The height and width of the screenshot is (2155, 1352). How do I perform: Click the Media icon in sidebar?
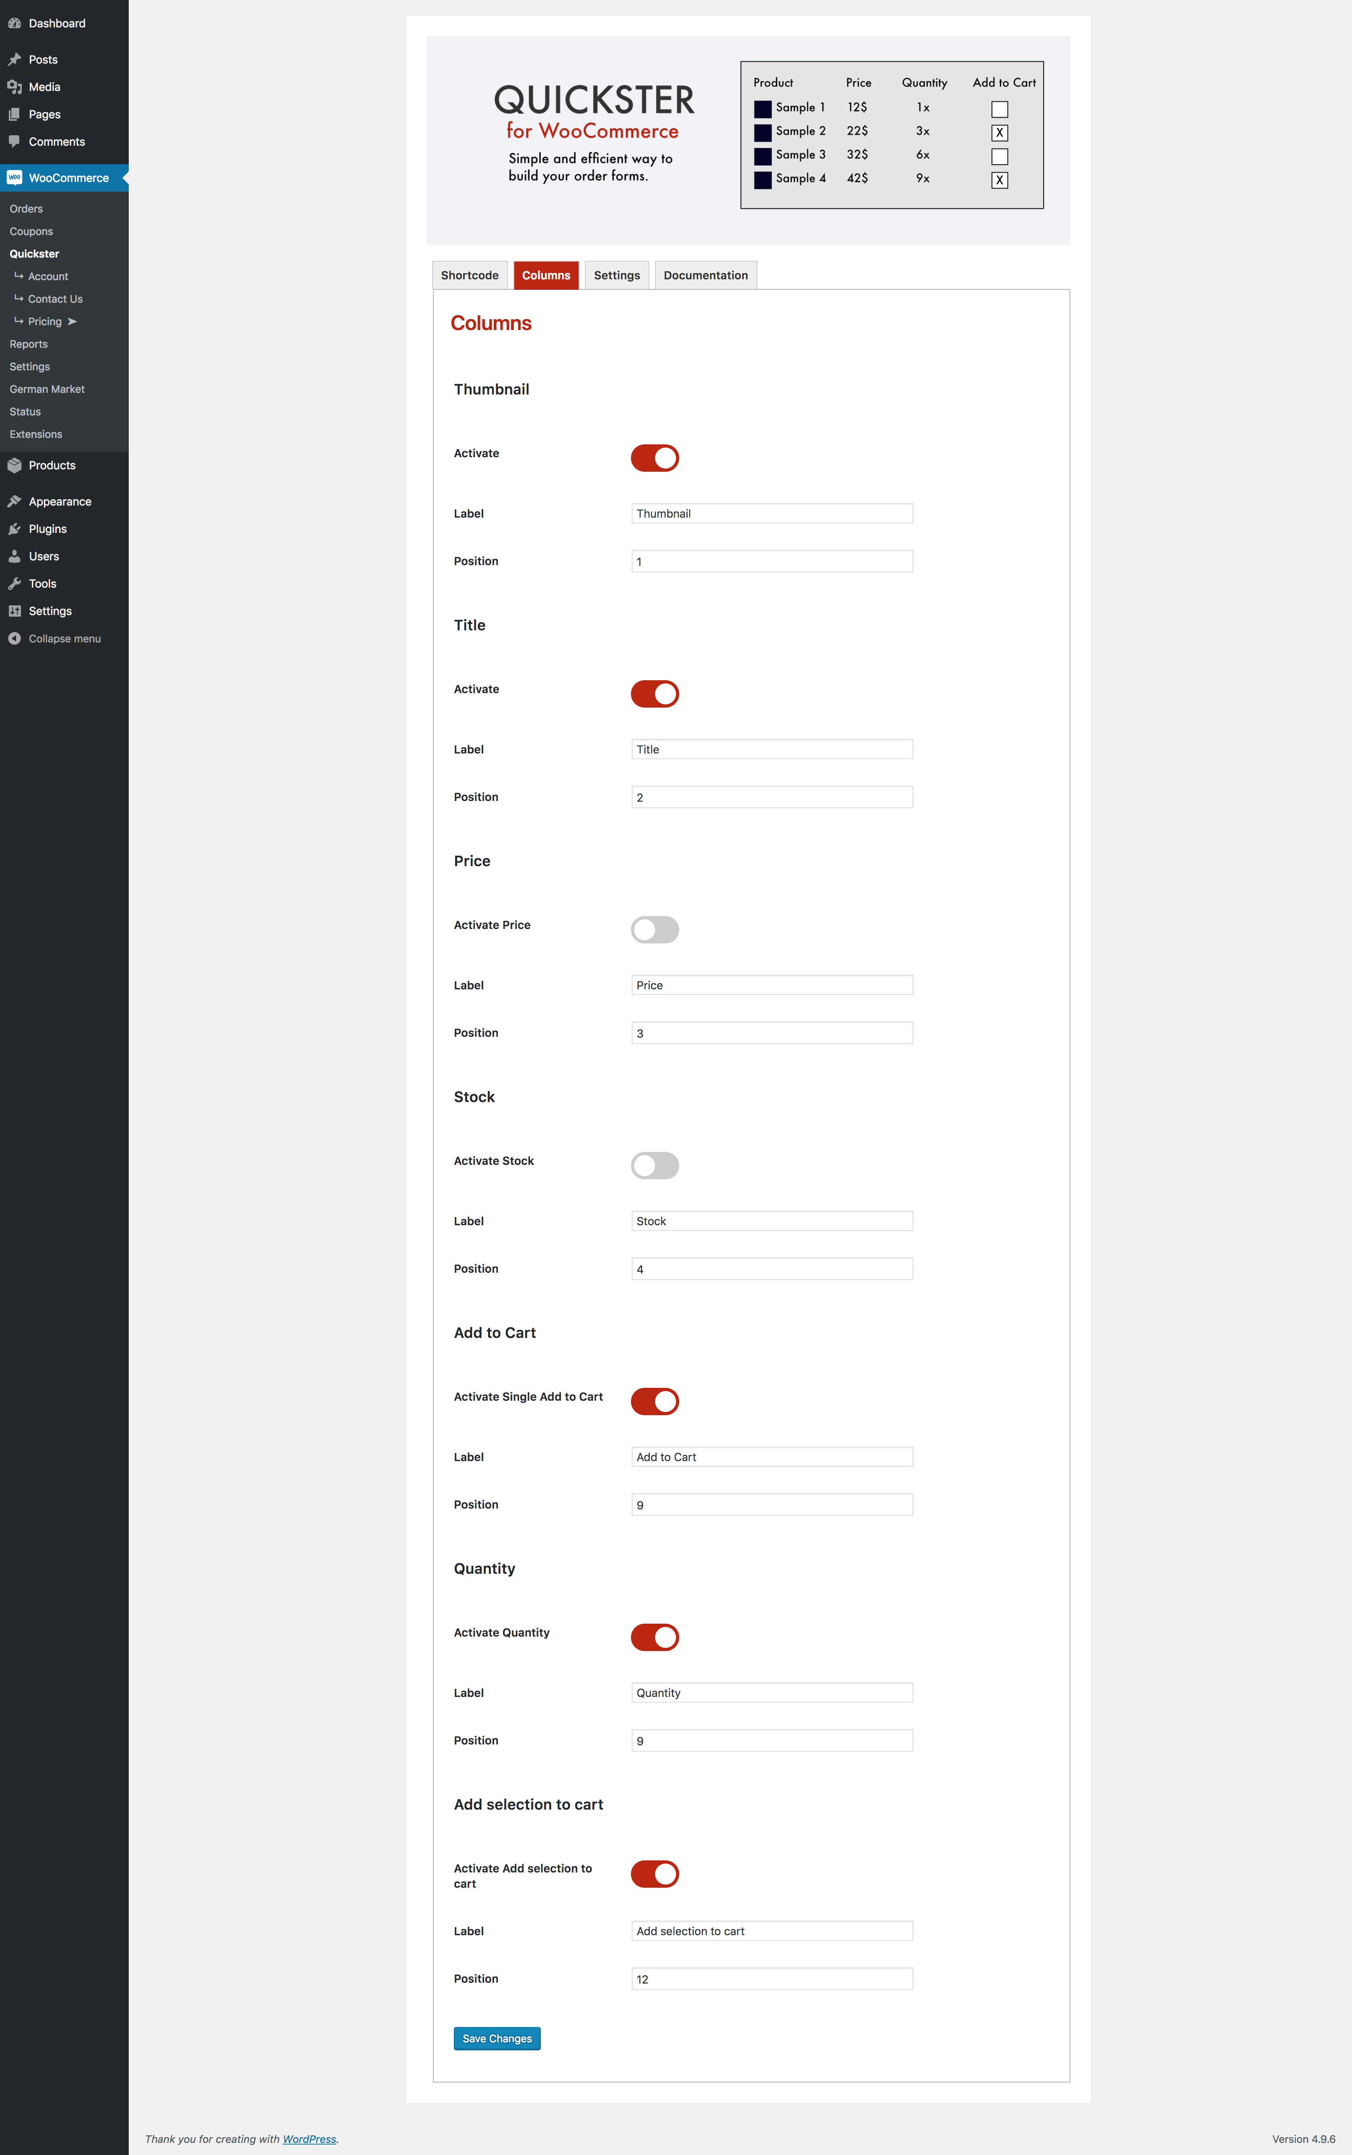tap(14, 87)
